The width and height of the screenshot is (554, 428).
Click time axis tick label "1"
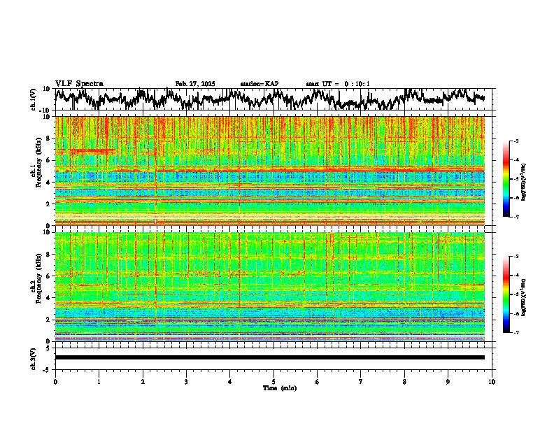[99, 382]
